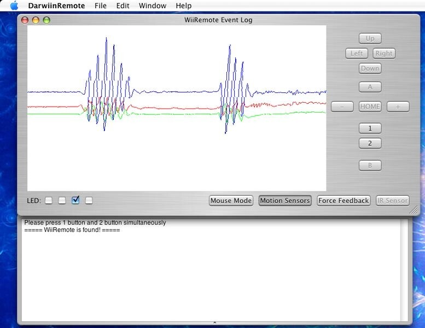Open the Apple menu
425x328 pixels.
(x=14, y=5)
